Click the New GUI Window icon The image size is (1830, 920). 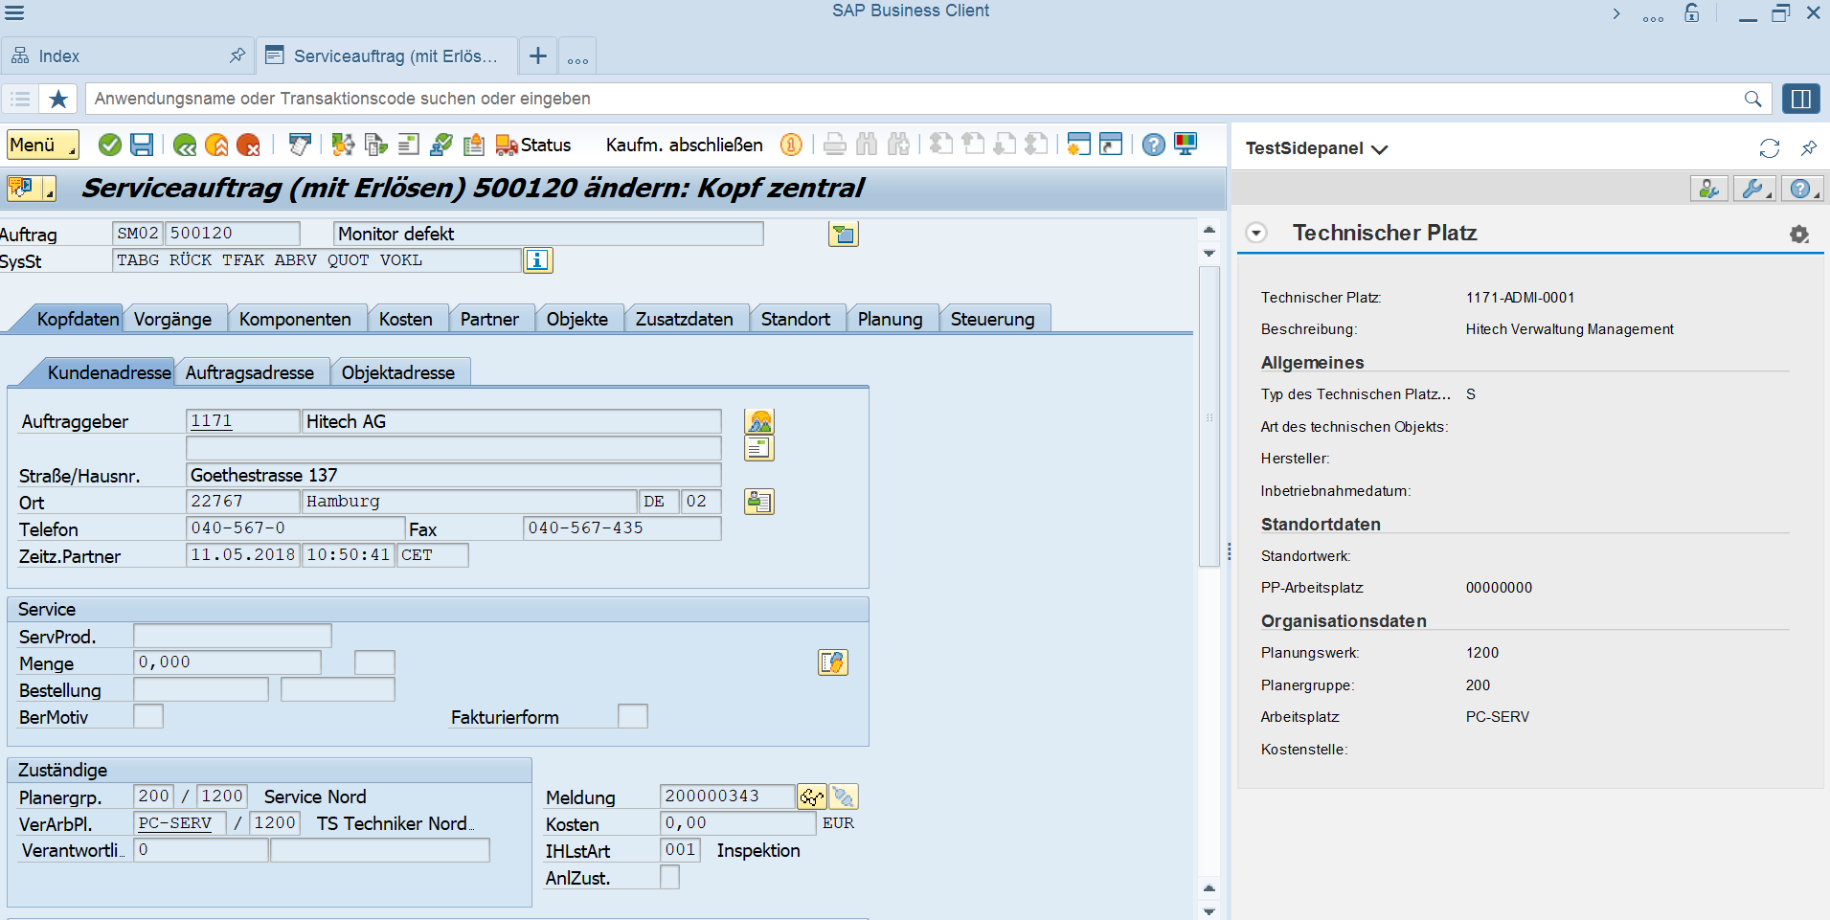click(x=1079, y=145)
